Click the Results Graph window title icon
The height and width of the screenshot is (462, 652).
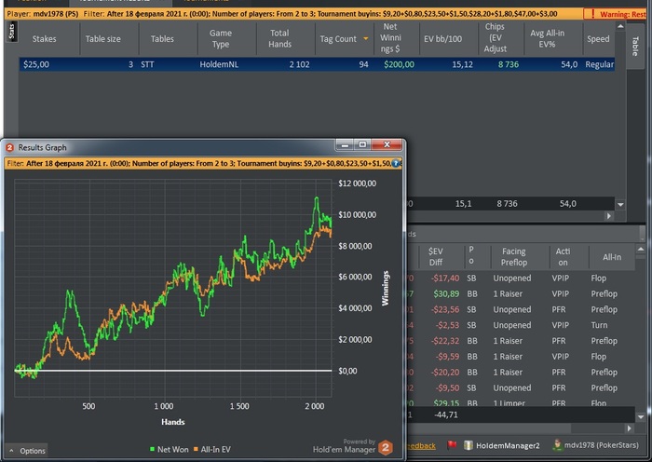[9, 147]
